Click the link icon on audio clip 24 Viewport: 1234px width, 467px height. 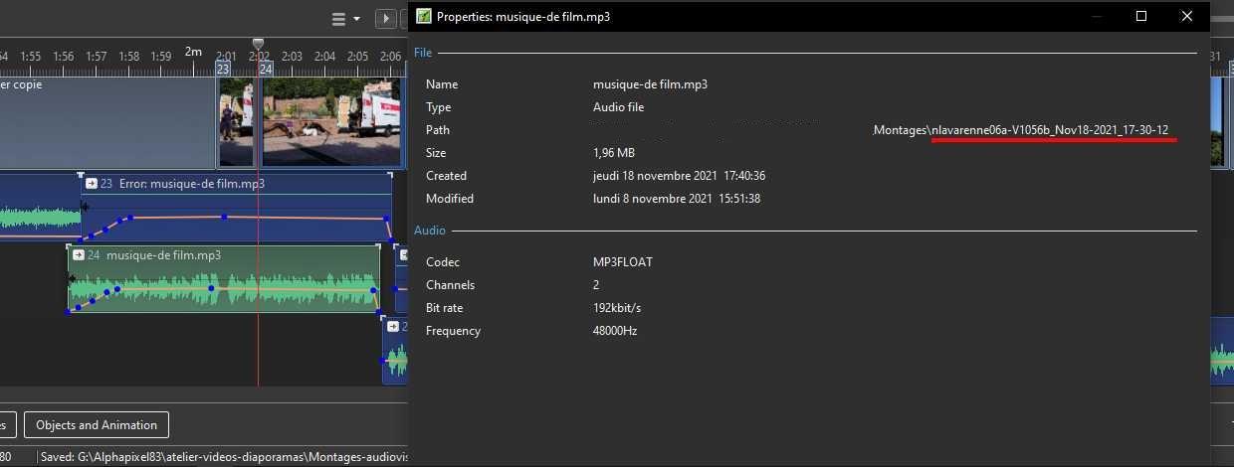coord(78,255)
